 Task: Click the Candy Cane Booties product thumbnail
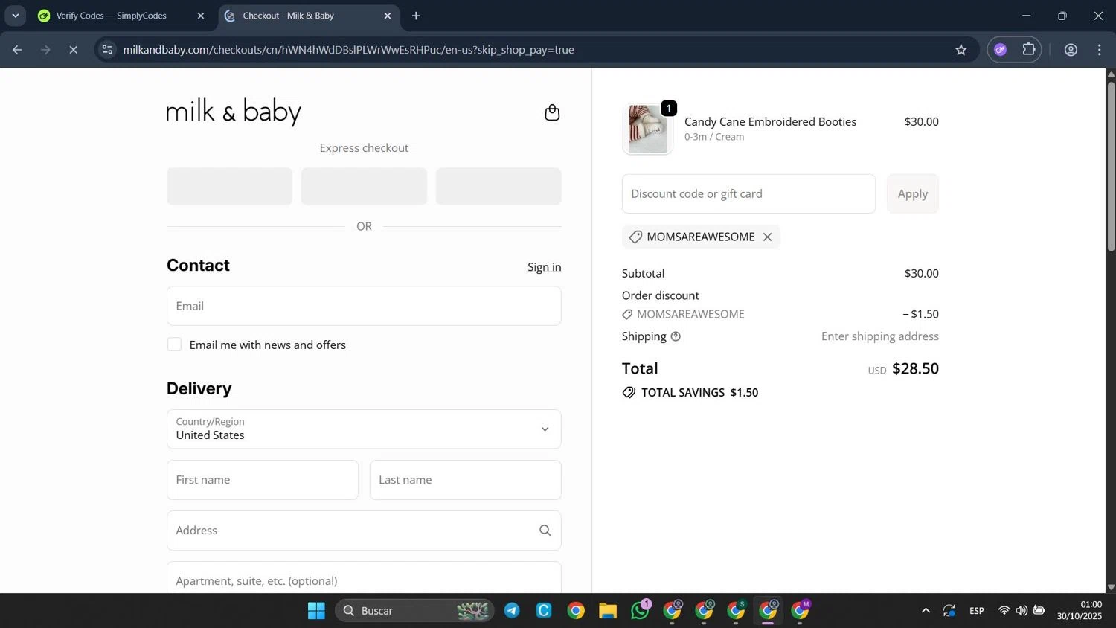[647, 129]
